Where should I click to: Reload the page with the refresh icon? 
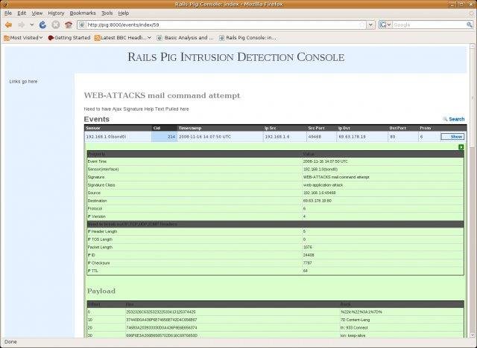pos(42,25)
